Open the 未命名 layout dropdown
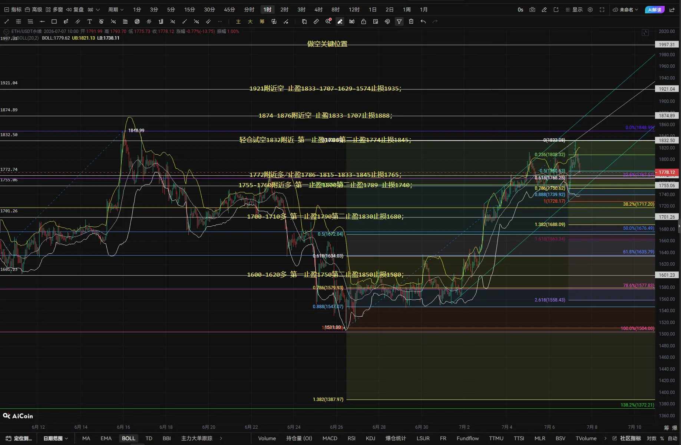Image resolution: width=681 pixels, height=445 pixels. pyautogui.click(x=625, y=10)
